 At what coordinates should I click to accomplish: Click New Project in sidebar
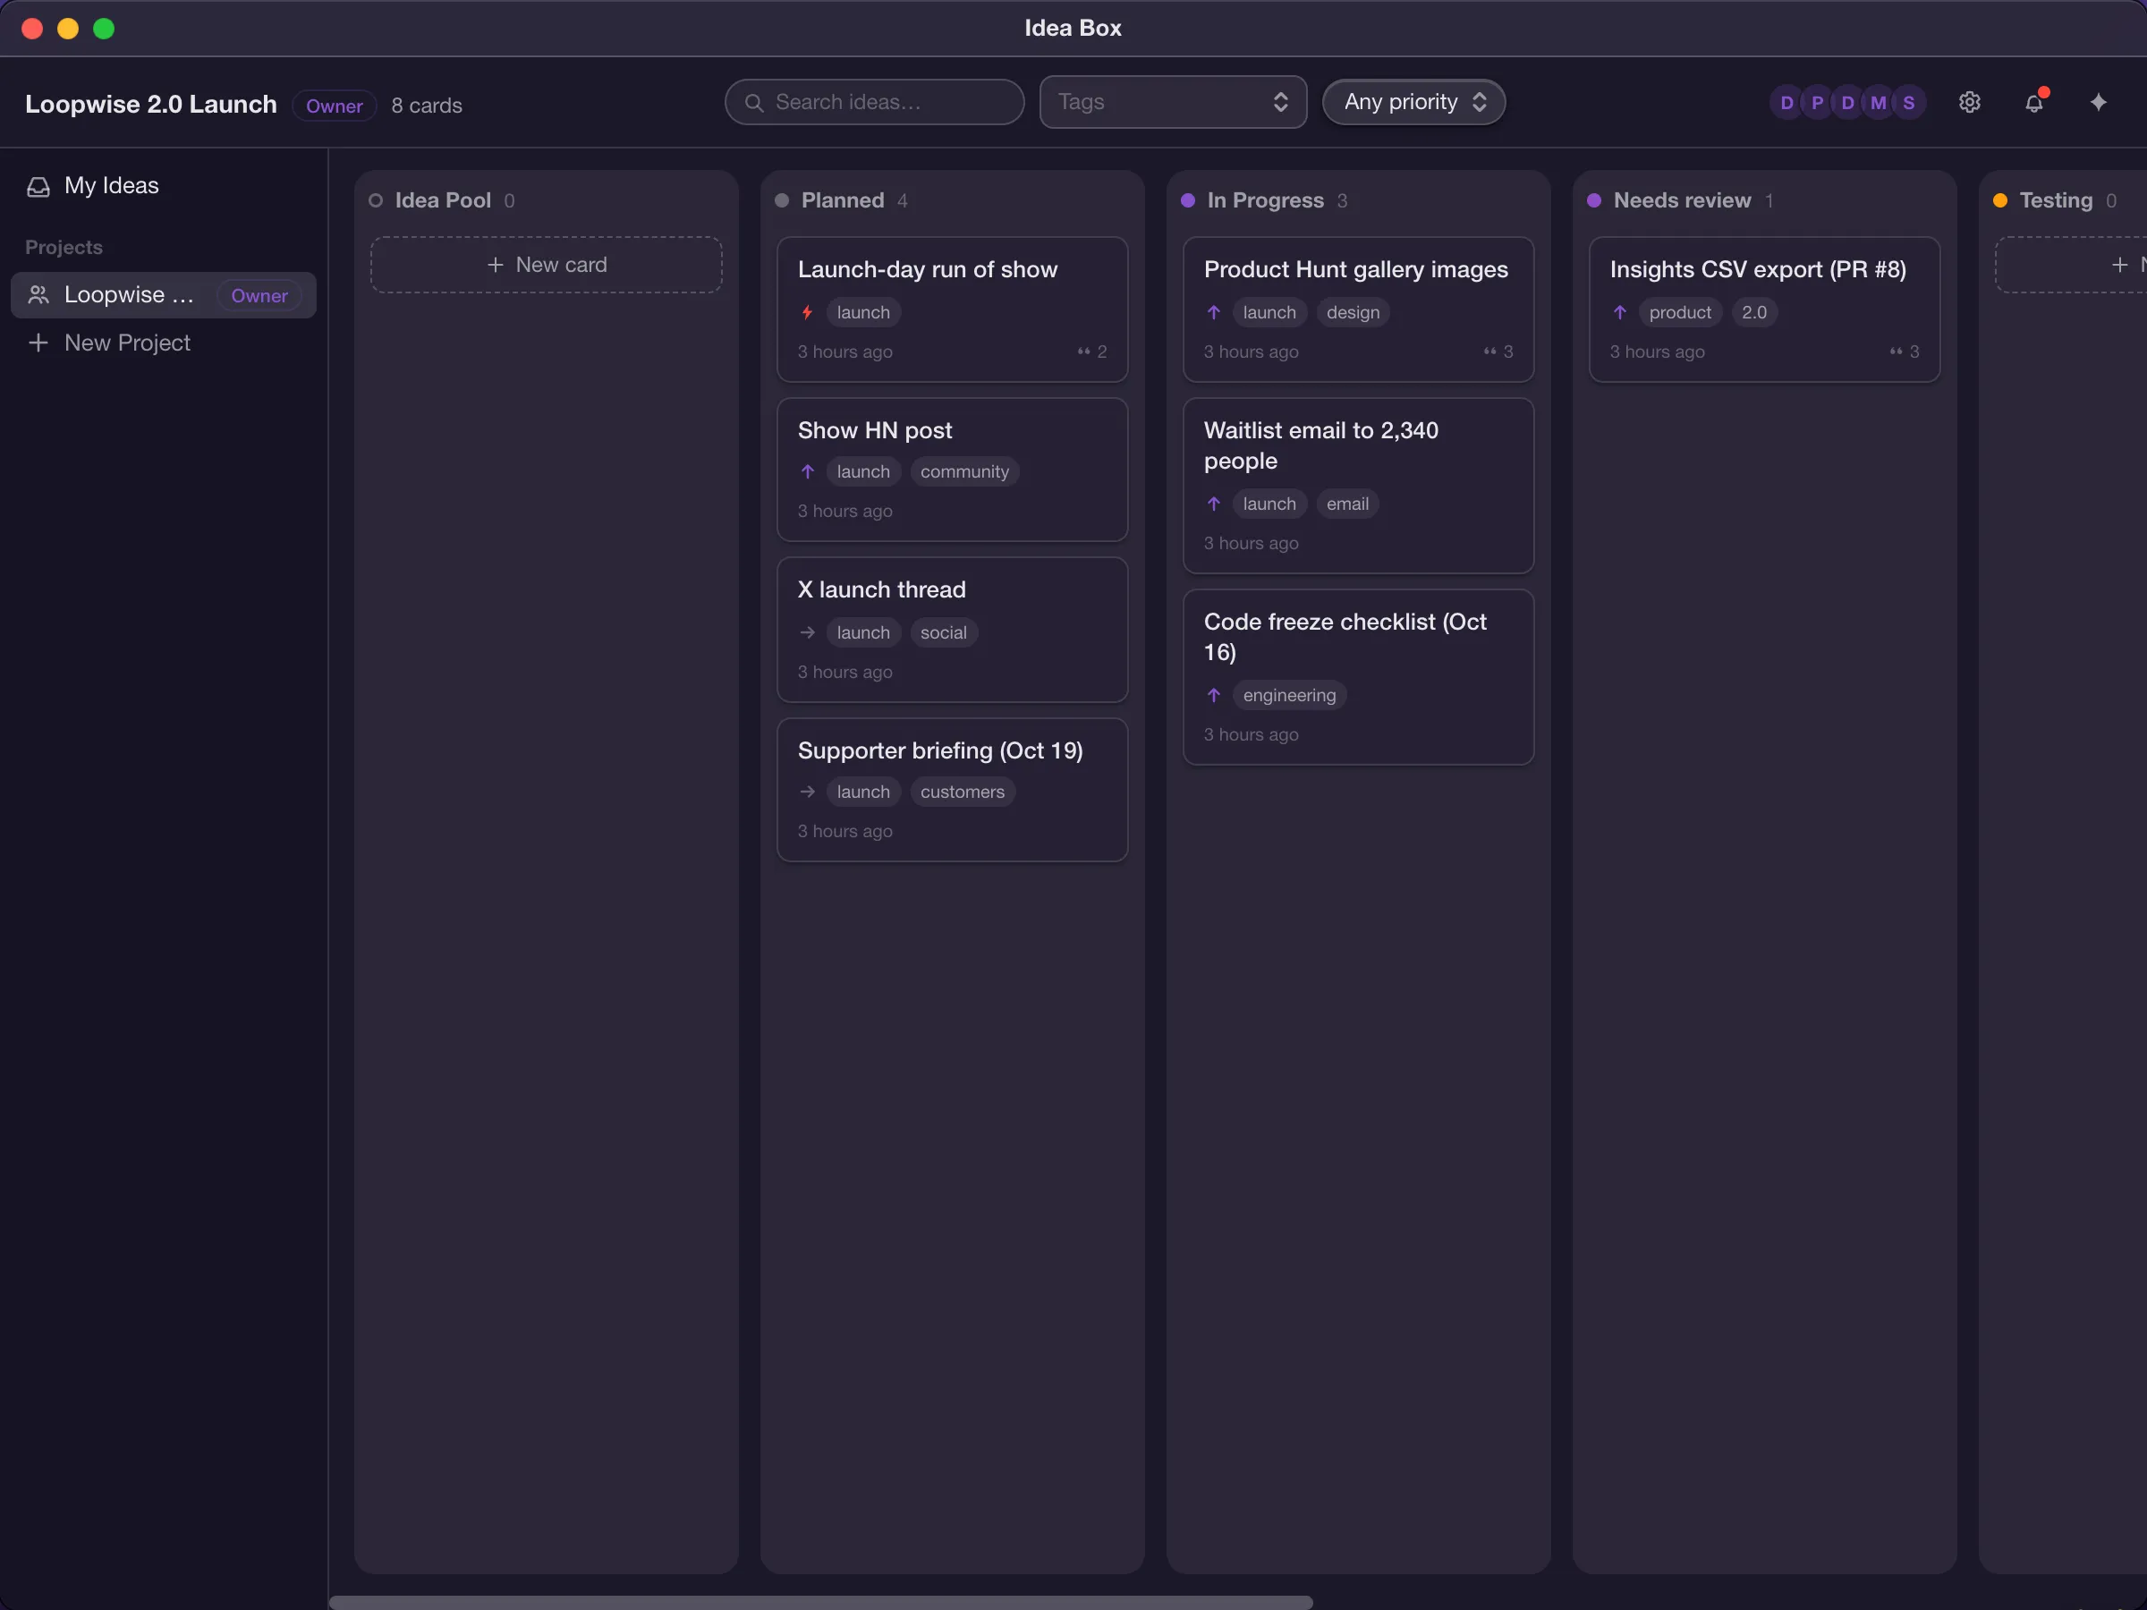tap(163, 343)
